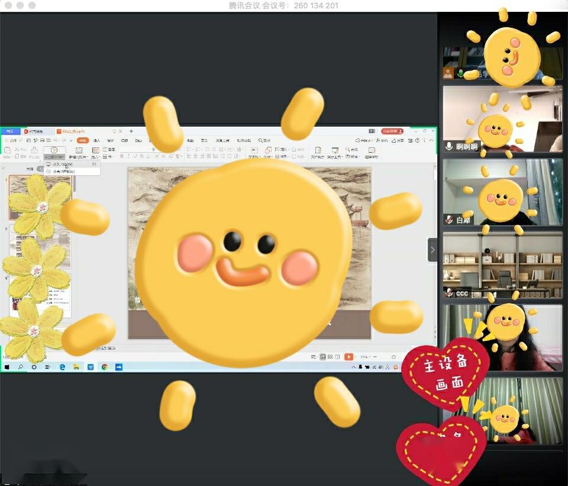Choose start from current slide menu entry

click(72, 172)
